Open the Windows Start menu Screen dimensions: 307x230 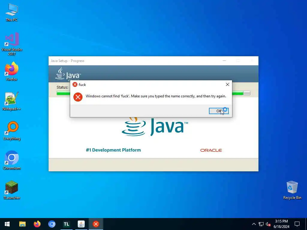pos(7,224)
